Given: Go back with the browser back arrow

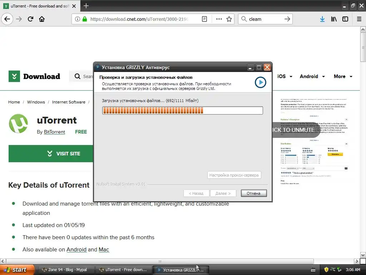Looking at the screenshot, I should tap(7, 19).
